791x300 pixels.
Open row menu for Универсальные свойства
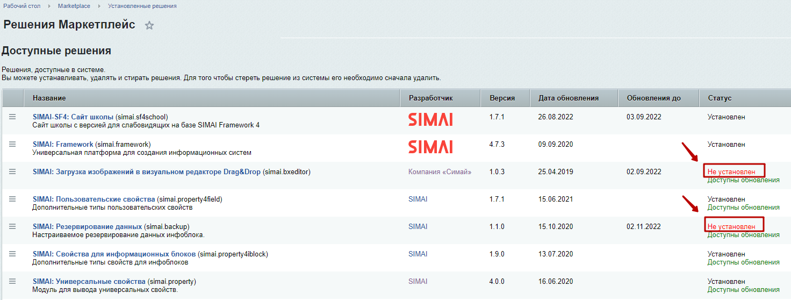point(12,281)
